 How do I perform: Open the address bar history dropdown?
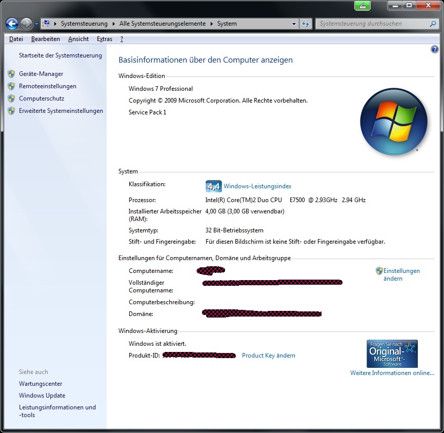tap(294, 24)
